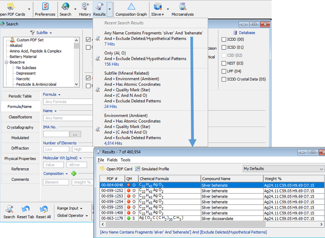Screen dimensions: 325x238
Task: Switch to the Periodic Table tab
Action: pyautogui.click(x=20, y=96)
